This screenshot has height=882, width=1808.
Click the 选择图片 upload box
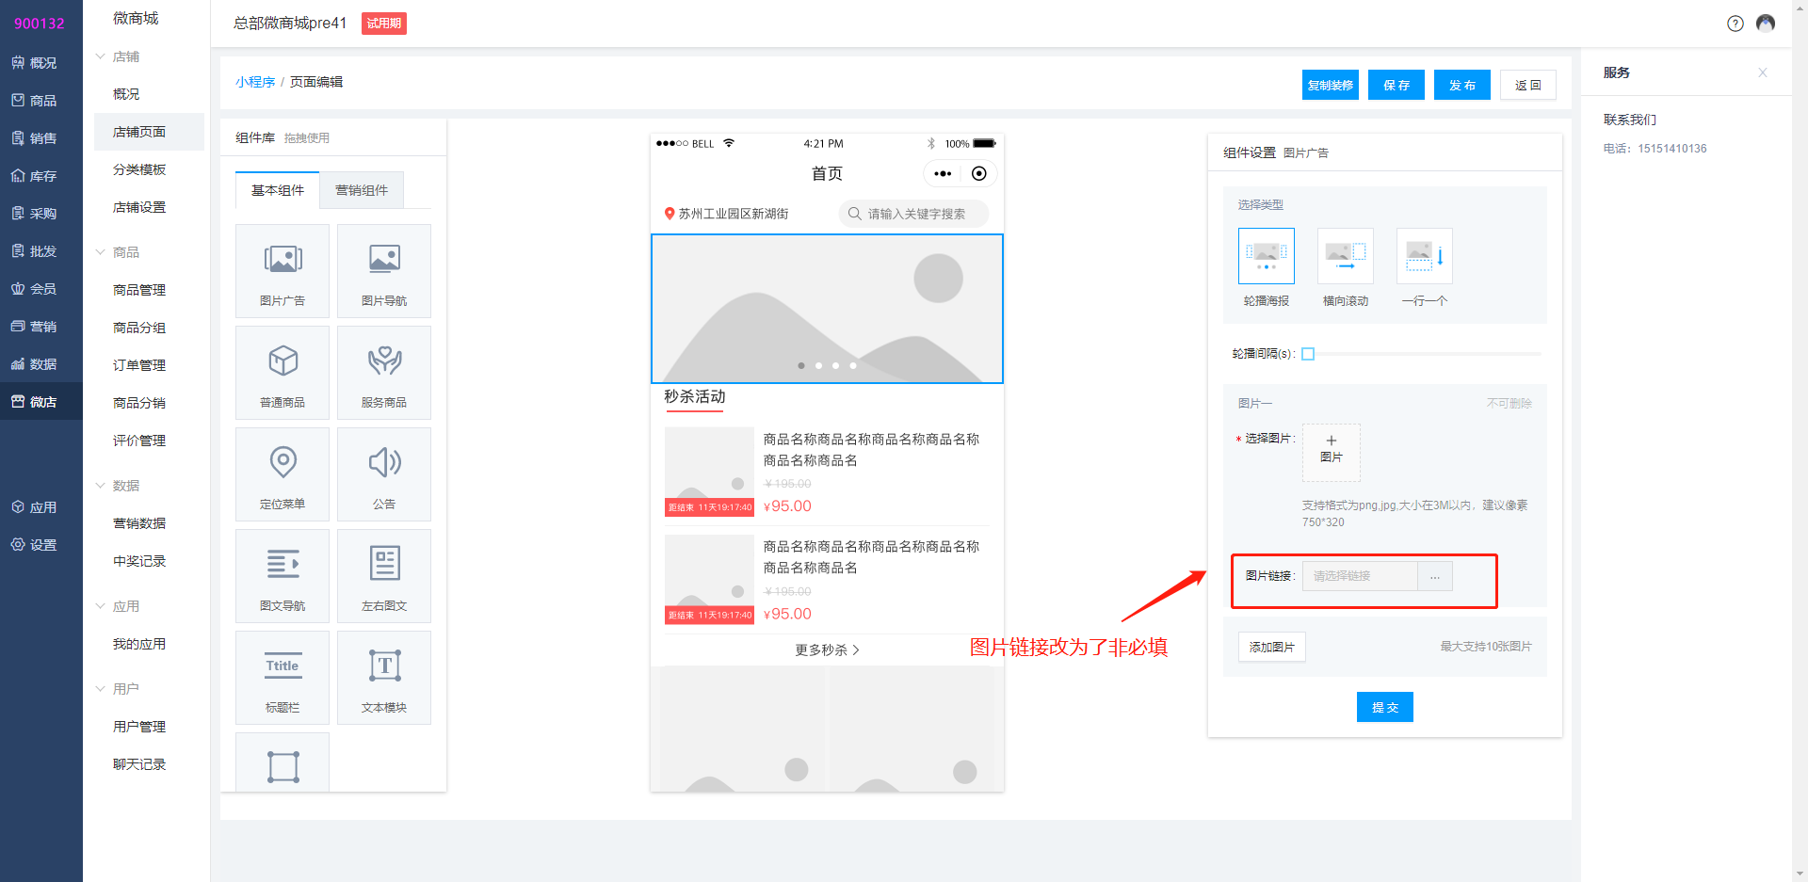click(1331, 452)
